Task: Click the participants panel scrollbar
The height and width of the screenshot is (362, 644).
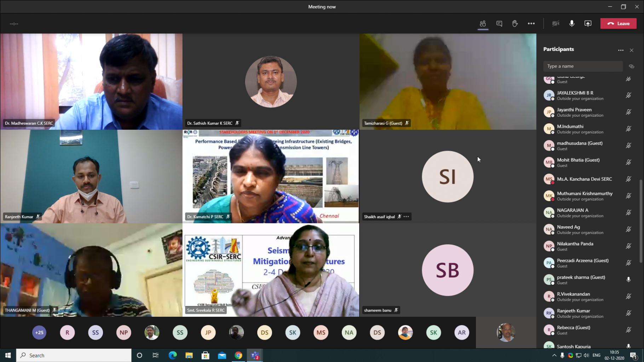Action: (641, 221)
